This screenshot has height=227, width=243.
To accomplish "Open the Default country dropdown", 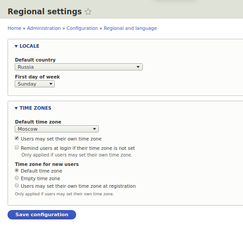I will 79,67.
